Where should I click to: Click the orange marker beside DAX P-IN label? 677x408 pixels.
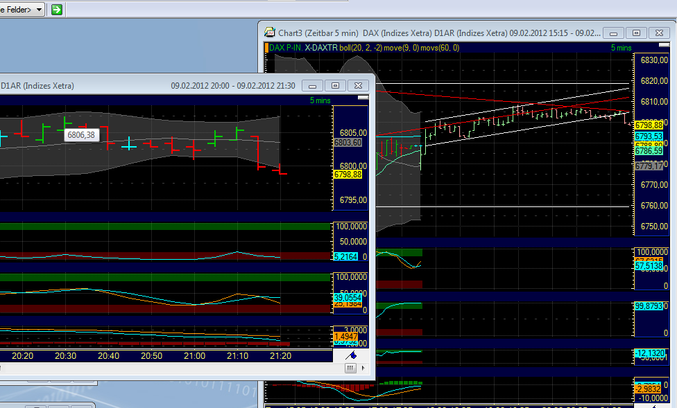tap(266, 47)
